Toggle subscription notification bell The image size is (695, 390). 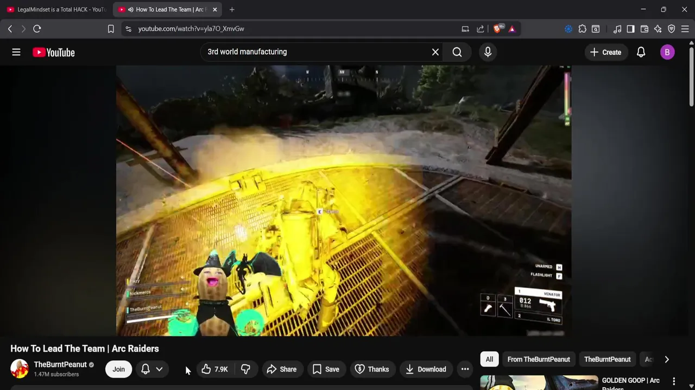click(x=146, y=369)
